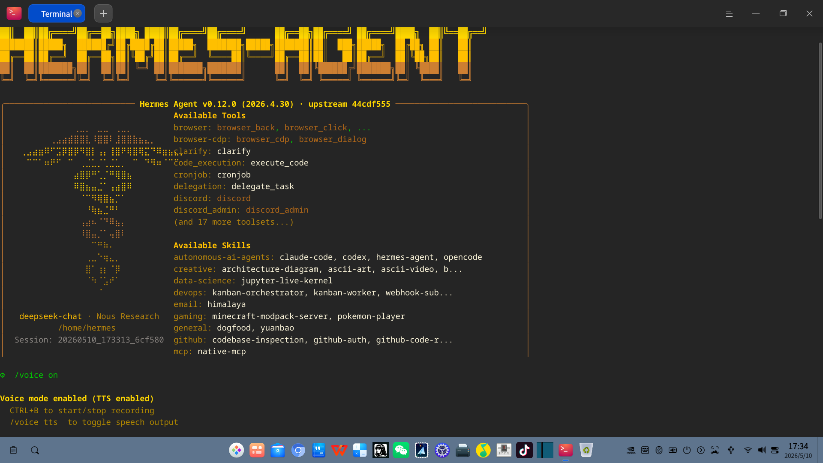Add a new terminal tab

(103, 13)
